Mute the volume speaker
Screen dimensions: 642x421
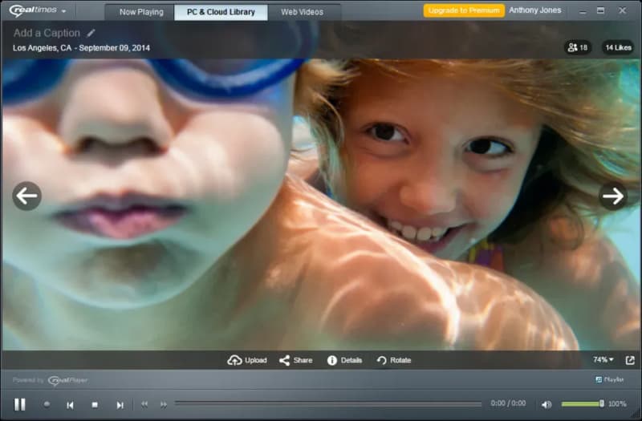pyautogui.click(x=547, y=404)
